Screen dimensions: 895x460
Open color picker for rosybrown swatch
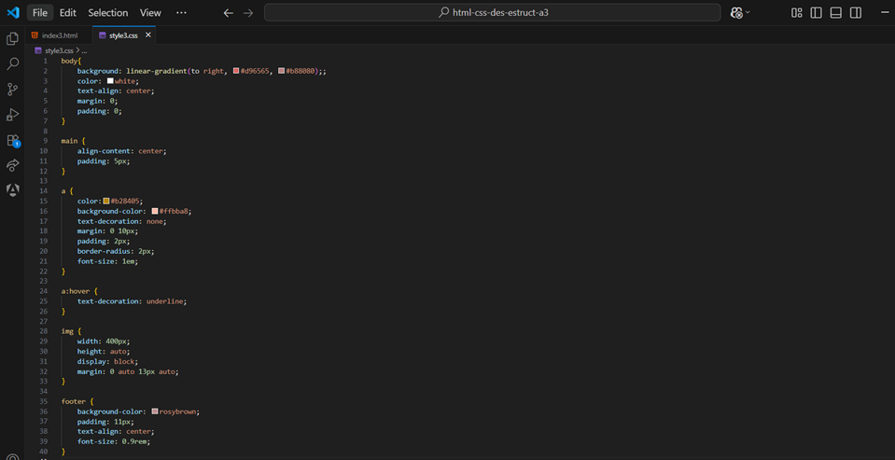[155, 411]
